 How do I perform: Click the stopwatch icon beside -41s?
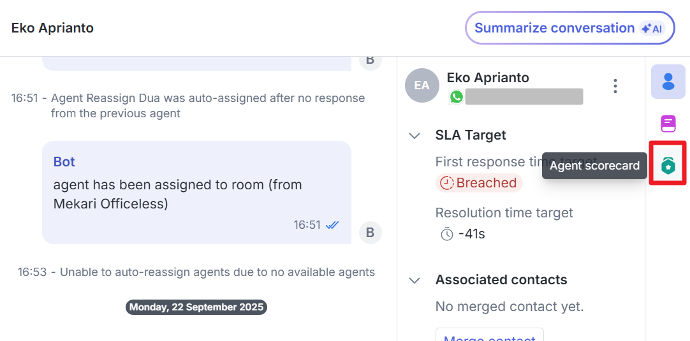pyautogui.click(x=447, y=234)
